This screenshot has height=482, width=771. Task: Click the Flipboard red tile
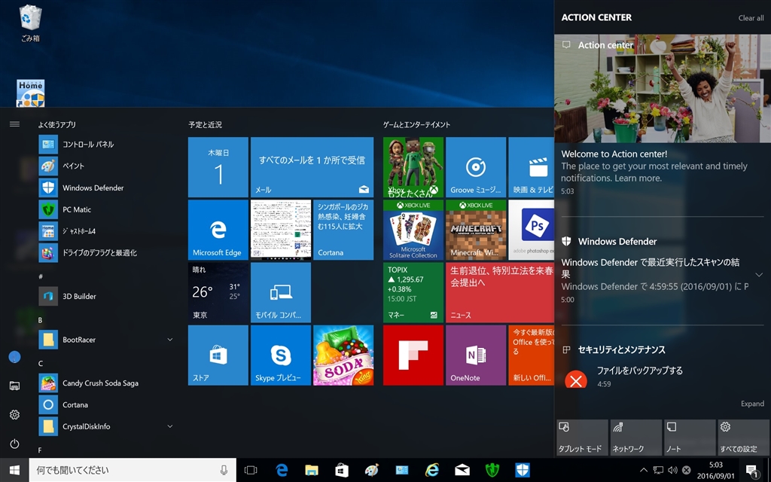[x=413, y=355]
